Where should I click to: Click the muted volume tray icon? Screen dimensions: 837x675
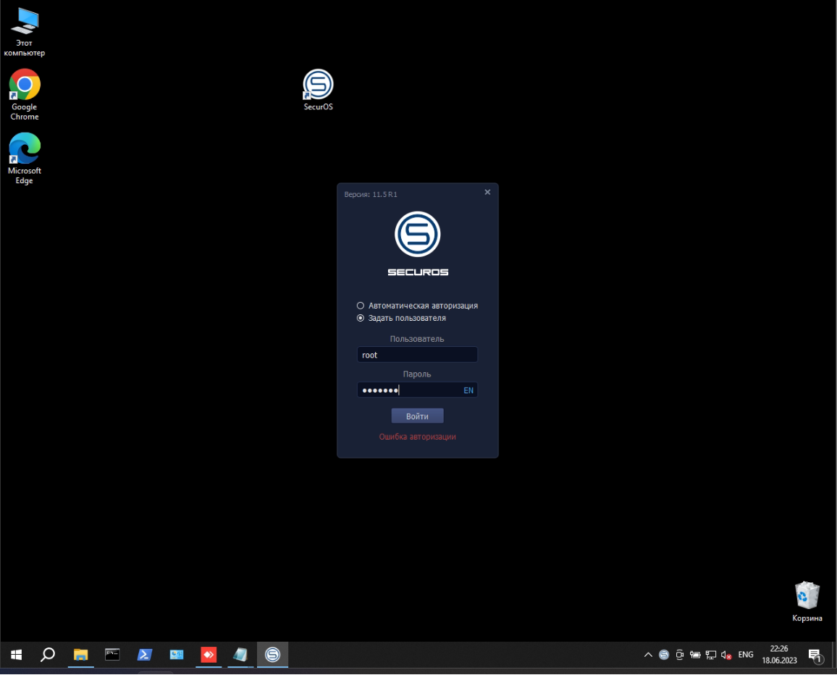(x=726, y=655)
